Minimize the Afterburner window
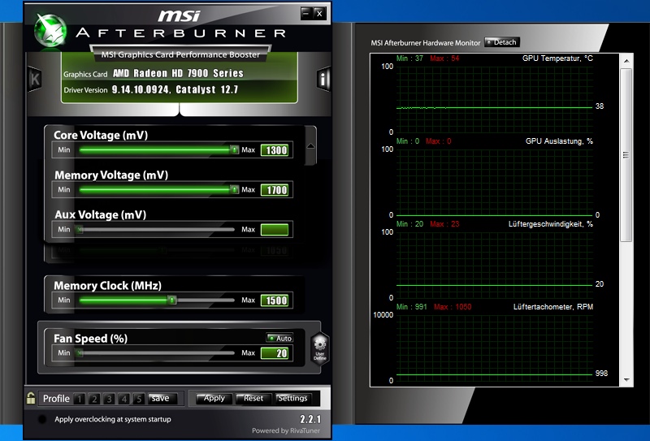The width and height of the screenshot is (650, 441). point(306,13)
